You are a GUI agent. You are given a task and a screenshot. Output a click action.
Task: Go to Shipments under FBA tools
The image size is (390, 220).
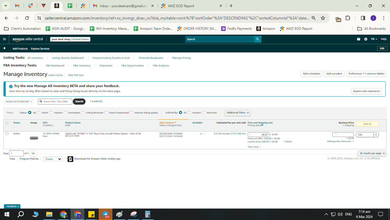pyautogui.click(x=106, y=66)
